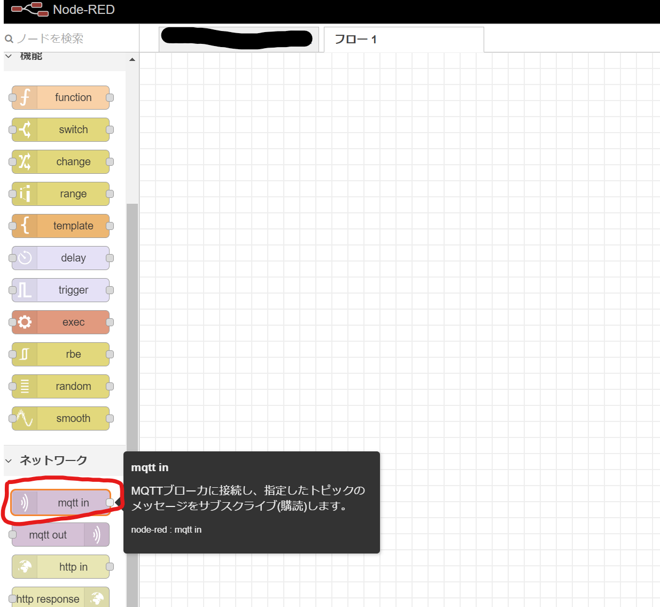
Task: Click the switch node's branching icon
Action: [25, 129]
